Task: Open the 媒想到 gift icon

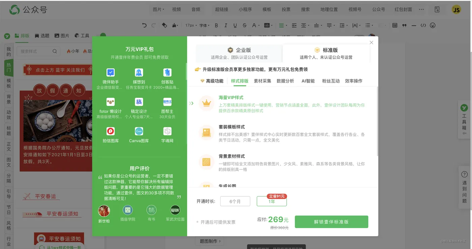Action: (x=139, y=73)
